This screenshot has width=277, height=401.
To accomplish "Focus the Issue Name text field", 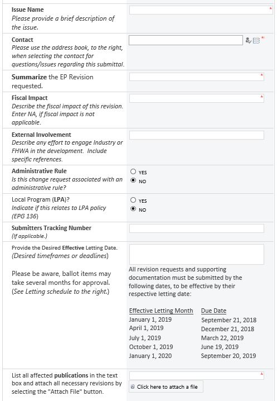I will (201, 10).
